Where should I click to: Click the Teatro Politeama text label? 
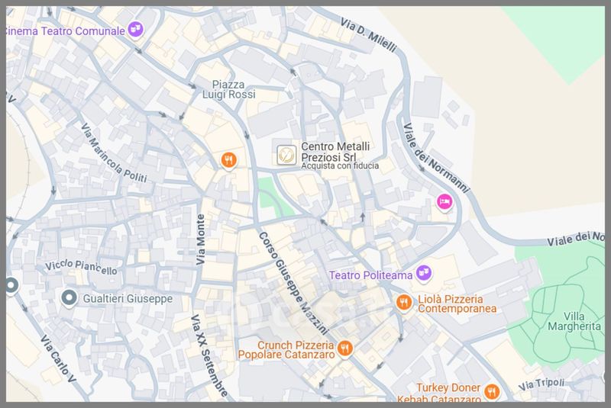[x=370, y=275]
